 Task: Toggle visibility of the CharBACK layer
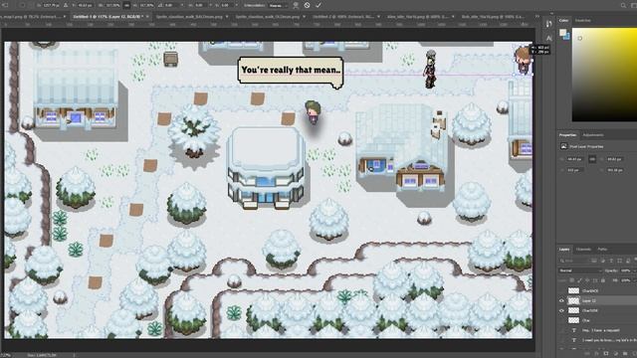(x=561, y=290)
